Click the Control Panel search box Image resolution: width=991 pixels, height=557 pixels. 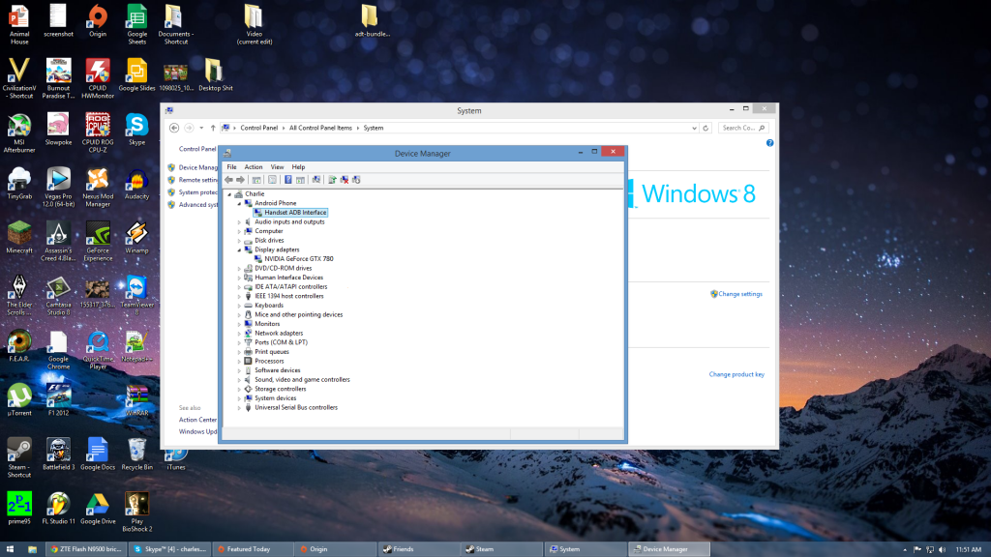click(x=741, y=128)
